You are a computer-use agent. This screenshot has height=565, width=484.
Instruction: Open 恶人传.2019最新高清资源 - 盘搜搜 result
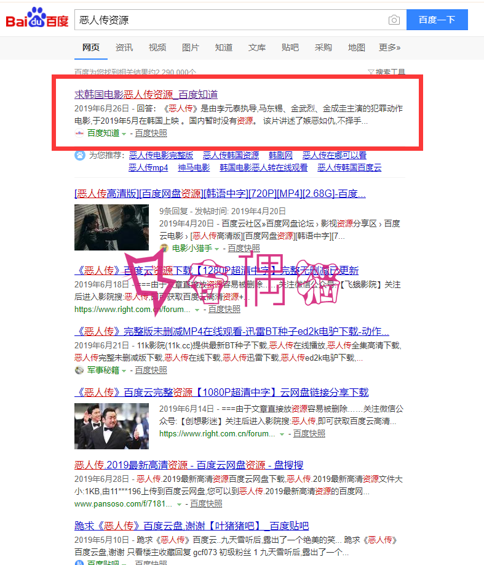coord(189,465)
